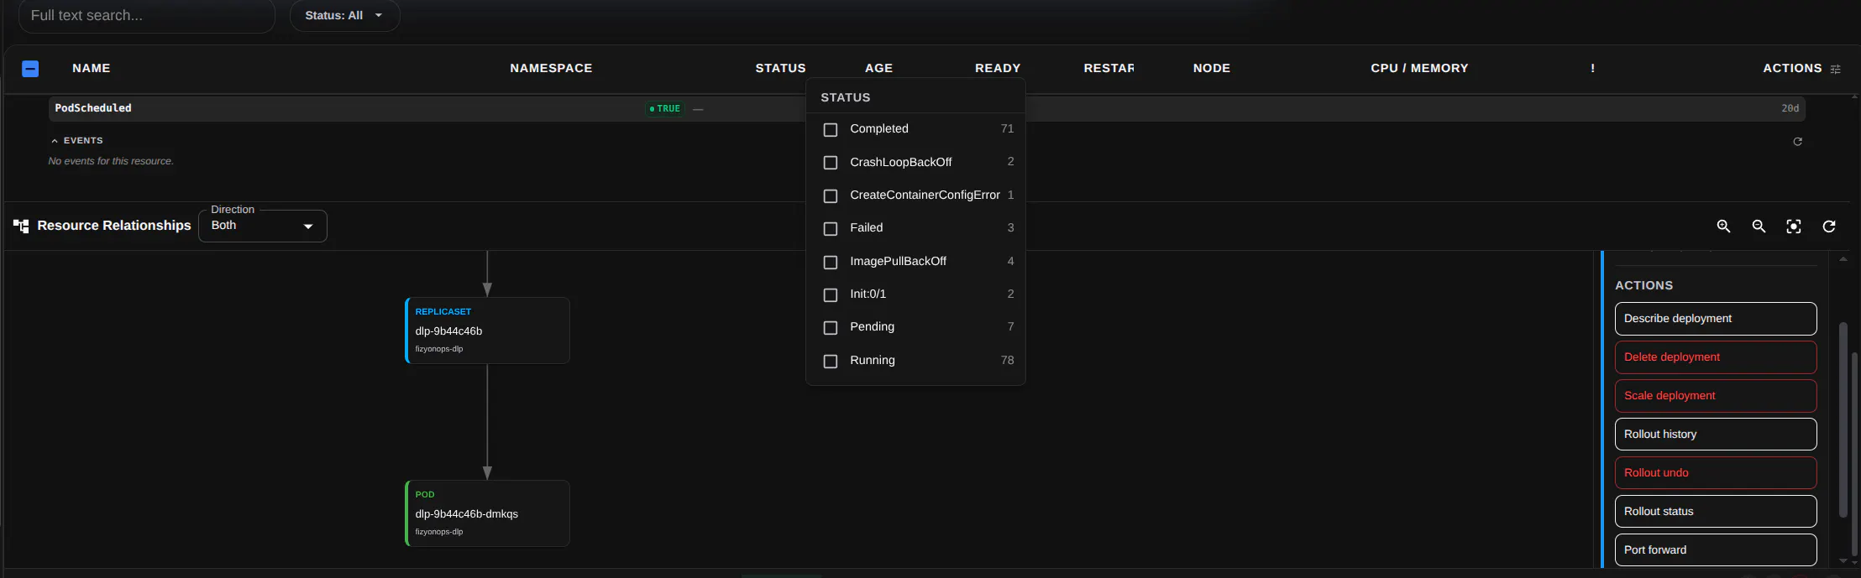The image size is (1861, 578).
Task: Click the actions panel scrollbar
Action: pyautogui.click(x=1843, y=419)
